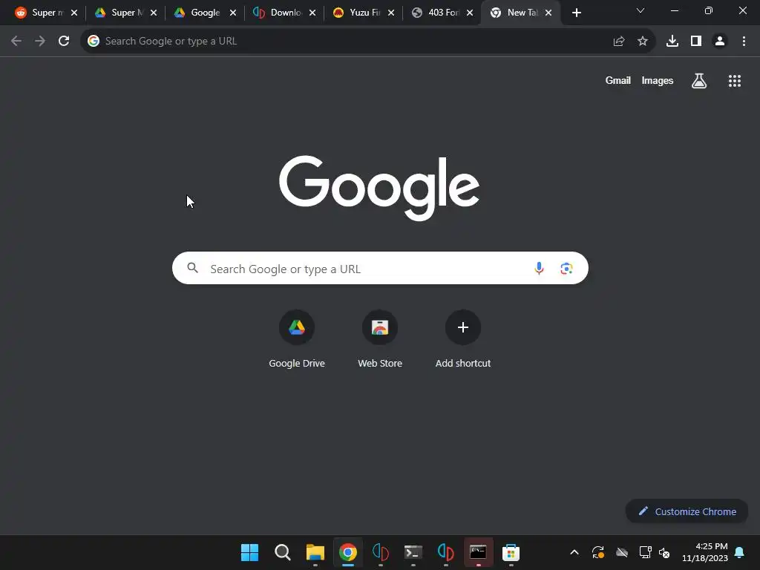Close the '403 For' tab

click(x=470, y=13)
